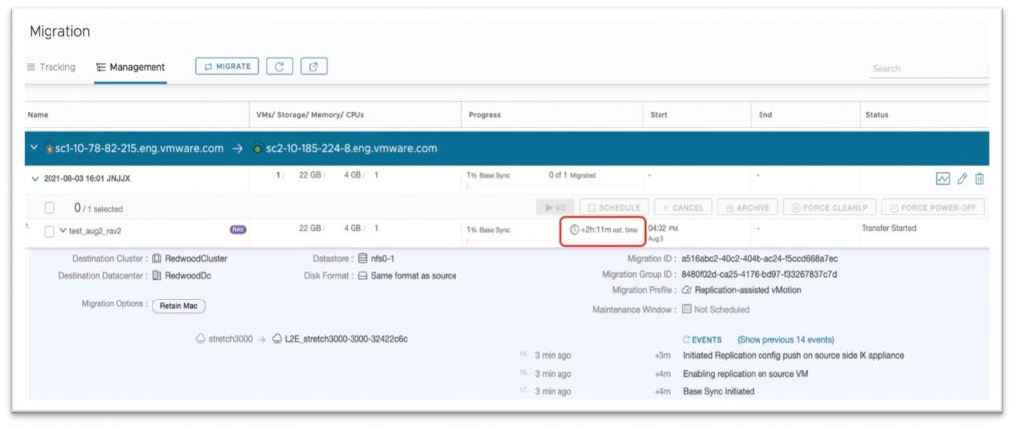This screenshot has width=1014, height=428.
Task: Click the 0 of 1 Migrated text
Action: [571, 175]
